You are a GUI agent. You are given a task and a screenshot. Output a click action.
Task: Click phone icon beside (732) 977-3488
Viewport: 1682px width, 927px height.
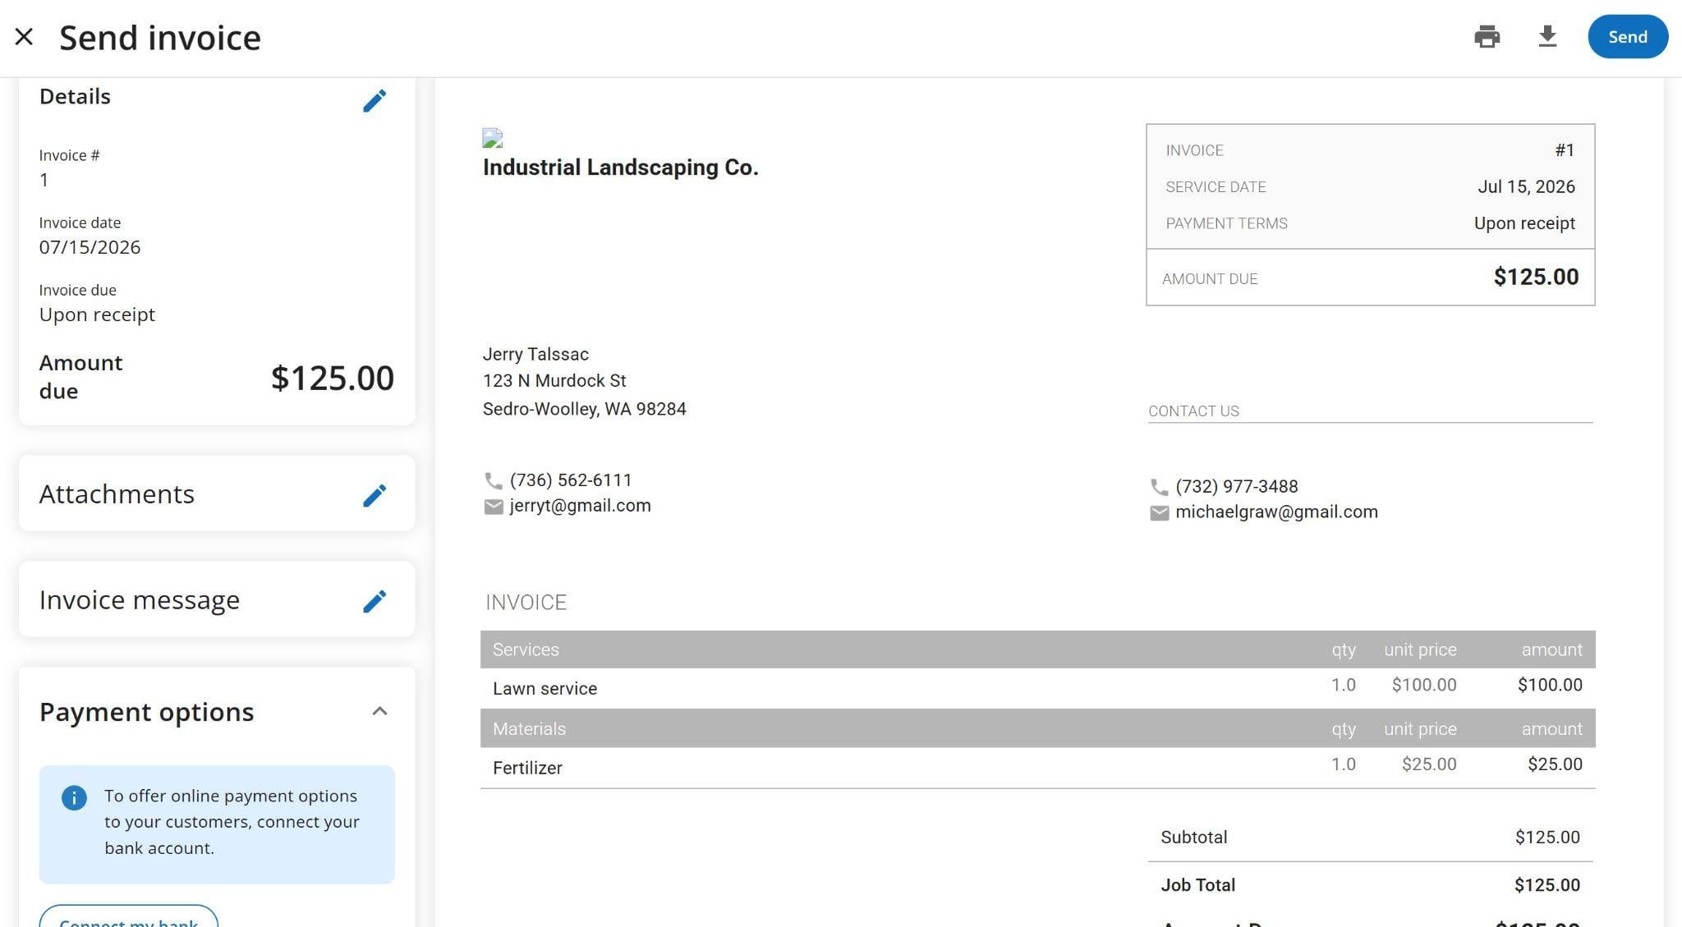coord(1159,487)
